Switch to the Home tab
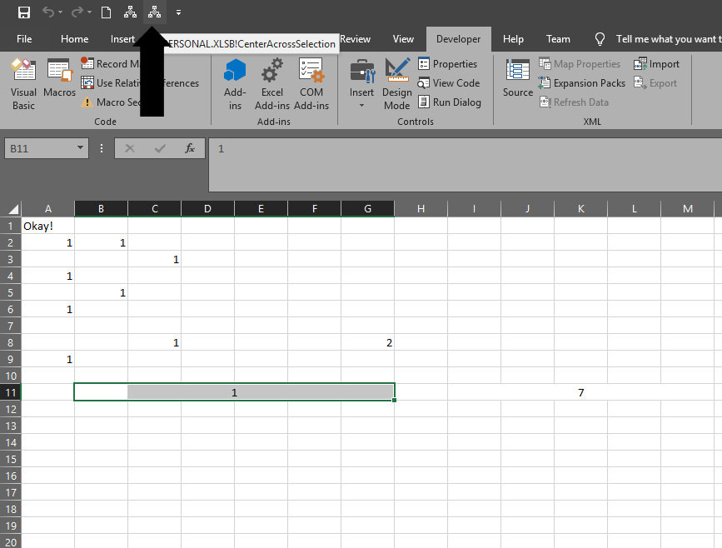 pyautogui.click(x=75, y=39)
